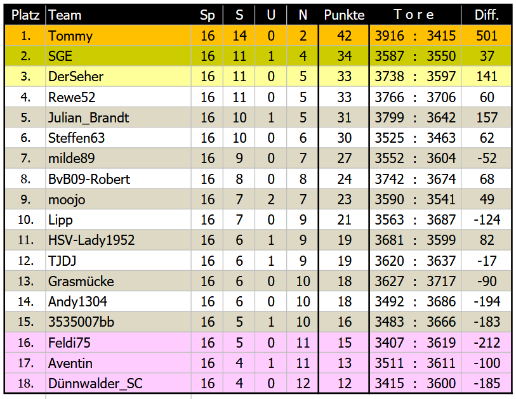Click Tommy's points value 42
This screenshot has width=516, height=399.
[344, 36]
